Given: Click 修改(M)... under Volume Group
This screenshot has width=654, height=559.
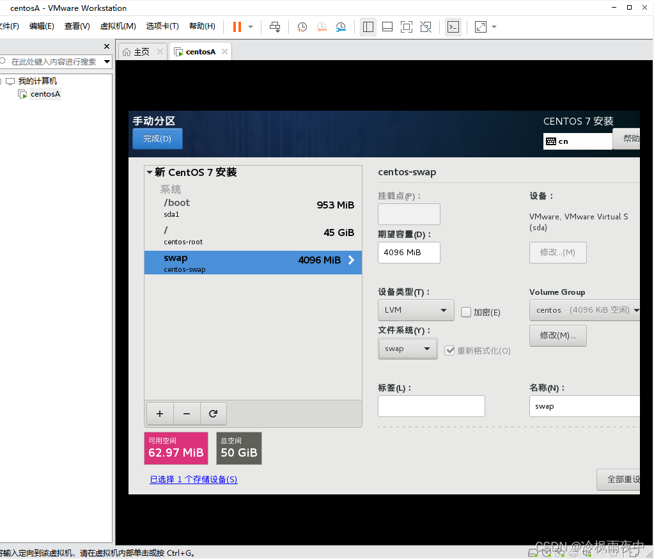Looking at the screenshot, I should click(x=558, y=336).
